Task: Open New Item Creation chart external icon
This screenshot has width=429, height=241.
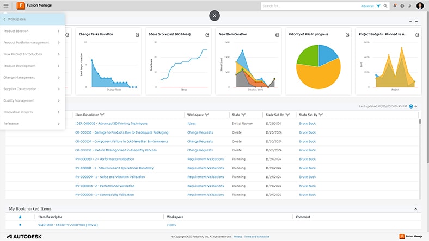Action: (x=277, y=35)
